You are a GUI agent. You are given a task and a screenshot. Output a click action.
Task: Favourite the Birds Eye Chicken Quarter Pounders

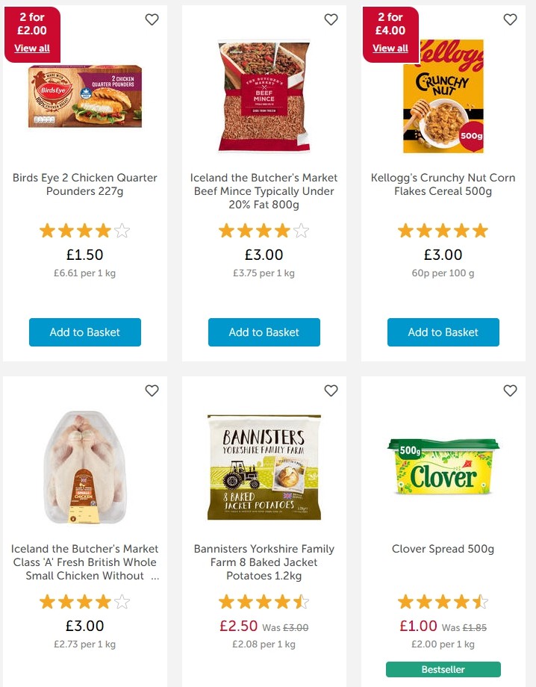coord(152,19)
